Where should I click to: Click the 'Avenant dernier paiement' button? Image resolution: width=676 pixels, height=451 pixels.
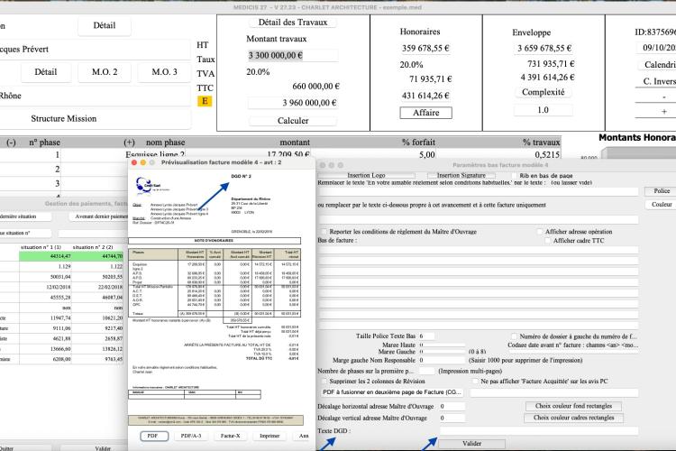click(x=99, y=216)
